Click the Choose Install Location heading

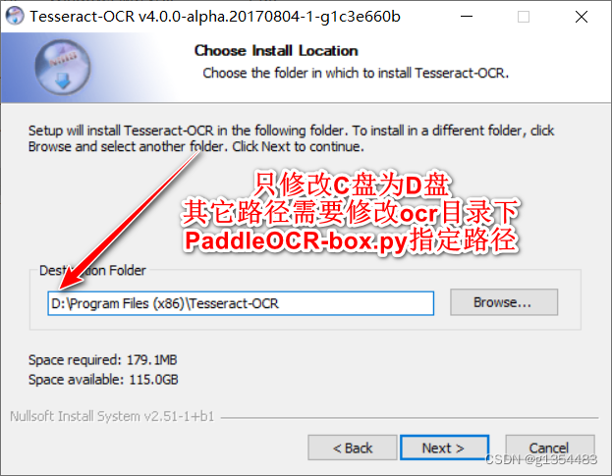(276, 51)
